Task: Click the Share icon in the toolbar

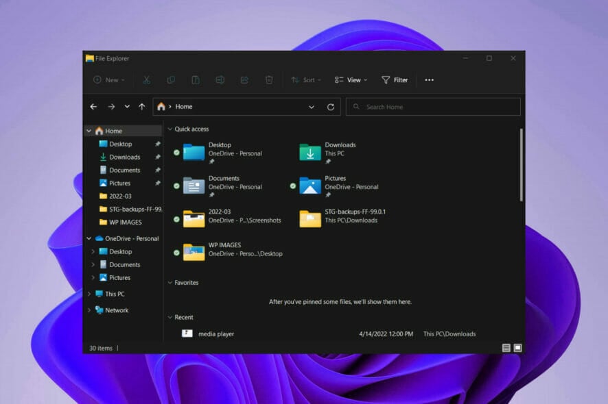Action: [244, 79]
